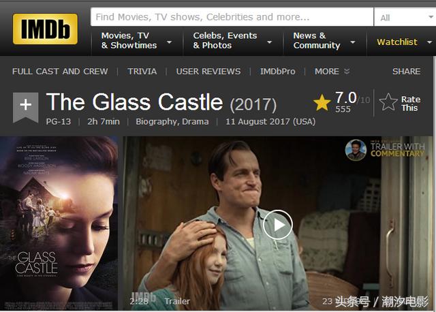Add The Glass Castle to watchlist ribbon
Screen dimensions: 436x312
click(26, 108)
